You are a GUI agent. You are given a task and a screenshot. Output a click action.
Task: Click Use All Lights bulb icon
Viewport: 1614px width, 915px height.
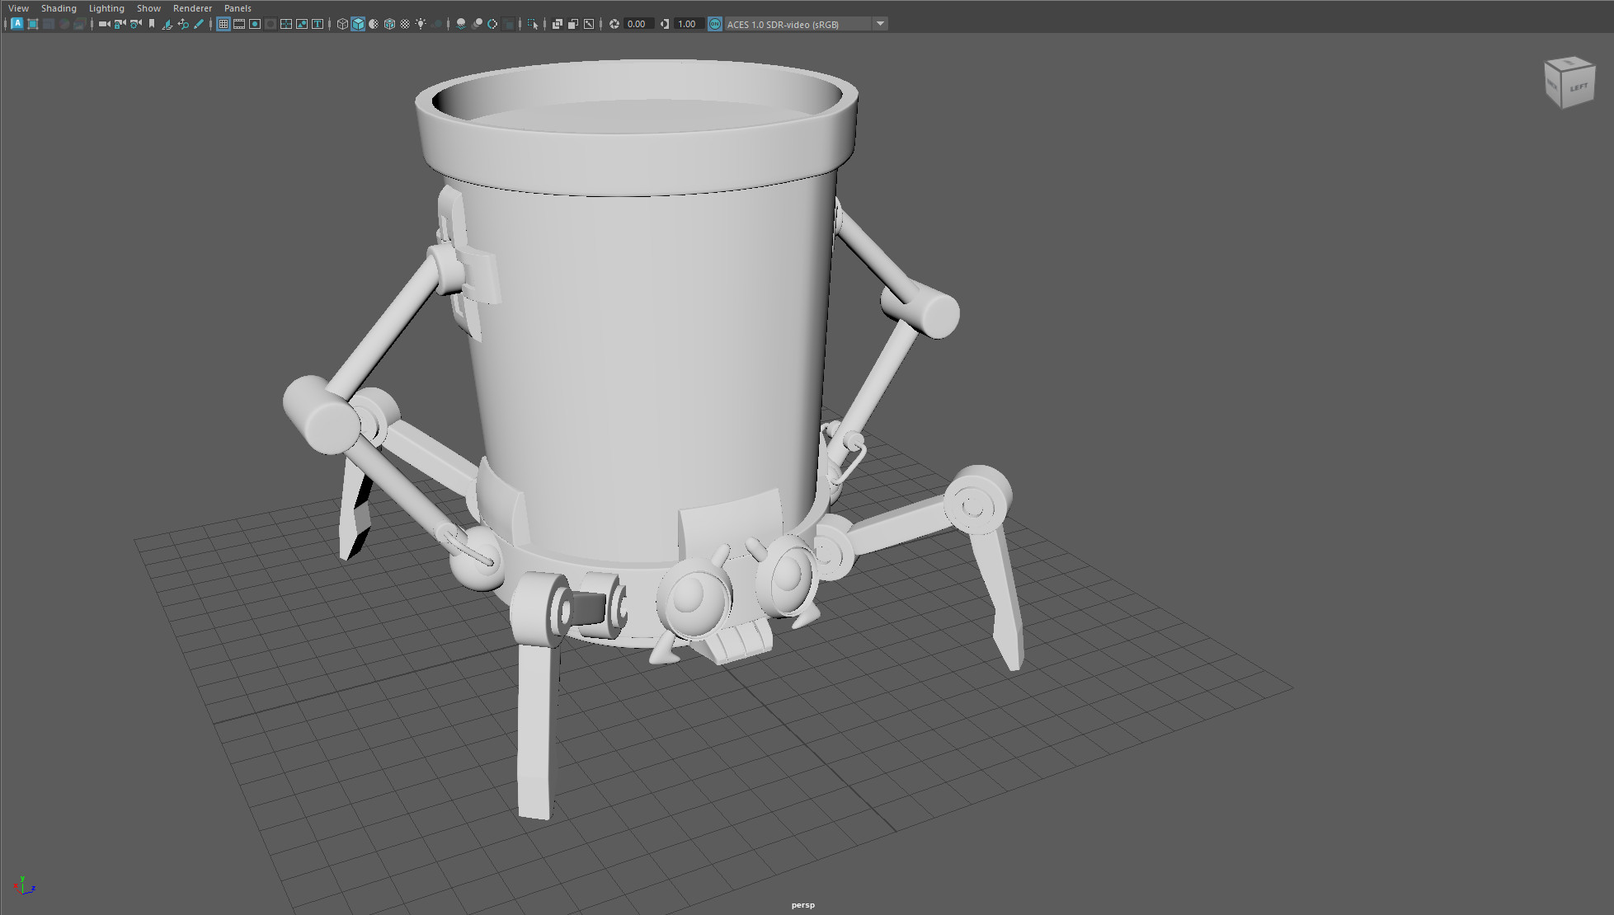421,24
